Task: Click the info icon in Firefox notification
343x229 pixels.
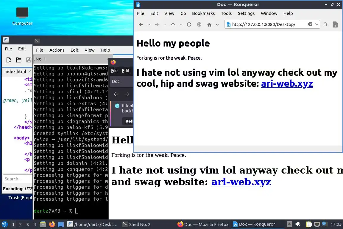Action: coord(117,106)
